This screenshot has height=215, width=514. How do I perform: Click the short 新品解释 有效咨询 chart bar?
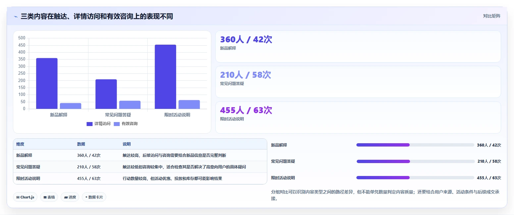pyautogui.click(x=71, y=106)
